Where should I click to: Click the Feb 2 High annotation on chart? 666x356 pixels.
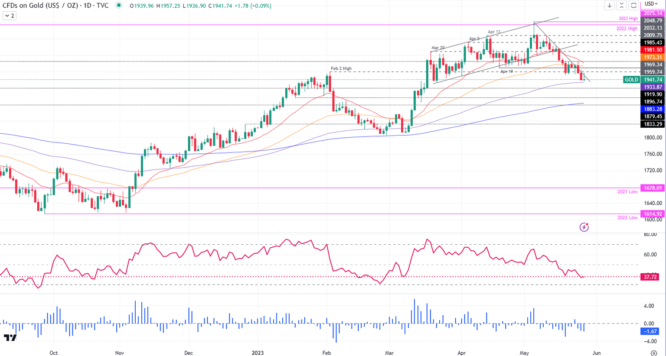[340, 68]
